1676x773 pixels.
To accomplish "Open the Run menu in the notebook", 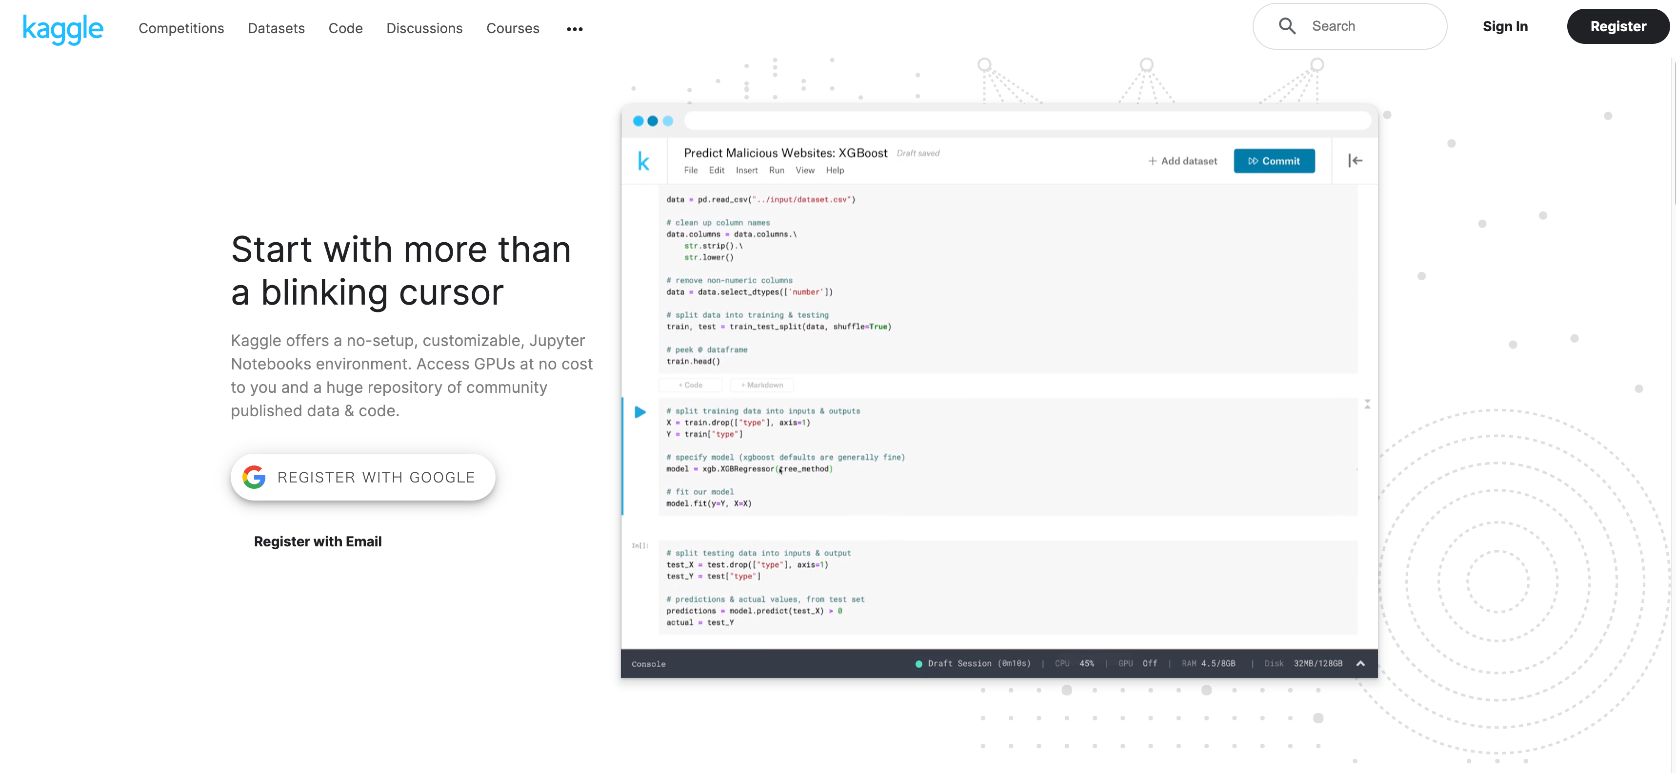I will click(776, 170).
